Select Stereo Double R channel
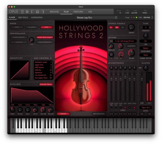 123,27
